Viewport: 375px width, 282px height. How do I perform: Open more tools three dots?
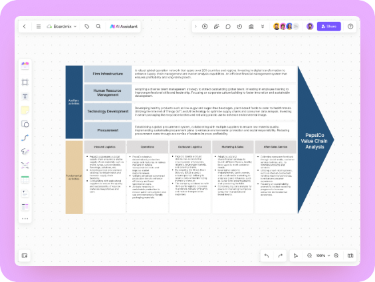pyautogui.click(x=25, y=219)
